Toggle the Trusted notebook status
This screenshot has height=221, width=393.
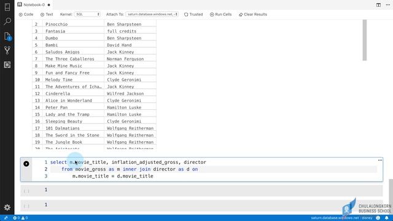coord(193,15)
